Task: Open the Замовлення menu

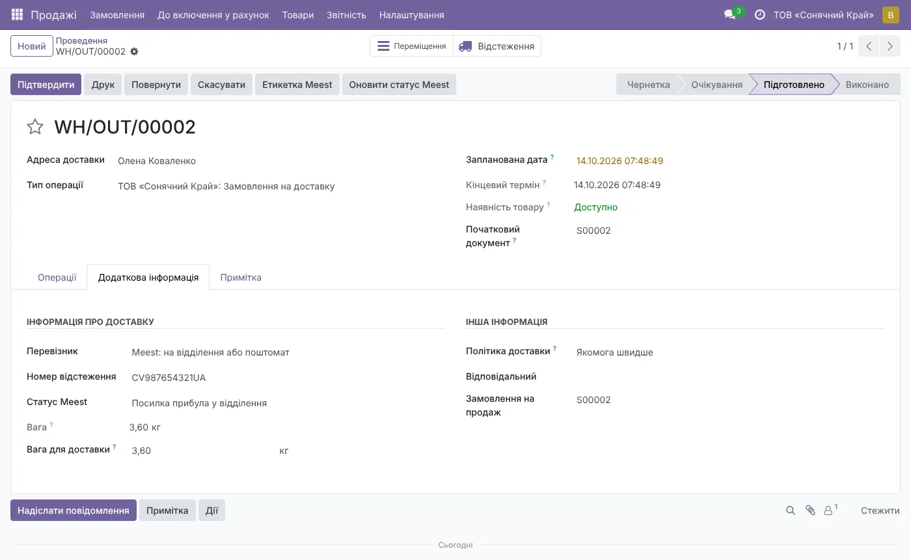Action: tap(117, 14)
